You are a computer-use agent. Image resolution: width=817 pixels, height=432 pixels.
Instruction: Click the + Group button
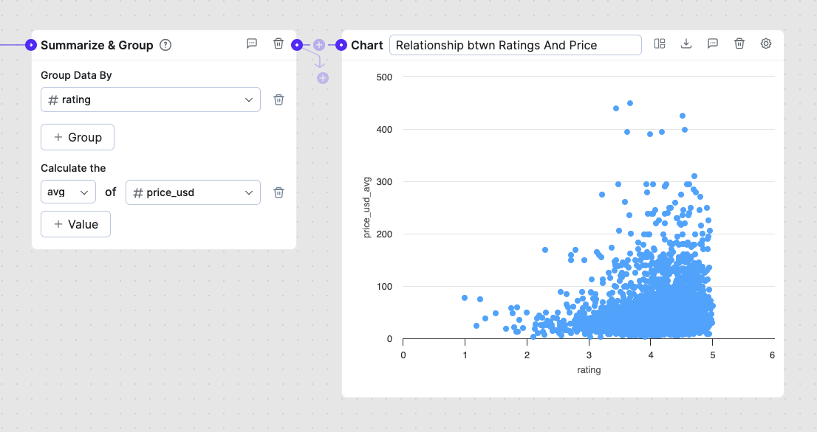coord(78,137)
